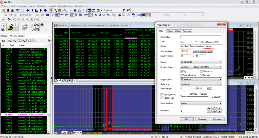This screenshot has height=138, width=259.
Task: Switch map view to the 3d tab
Action: pos(70,80)
